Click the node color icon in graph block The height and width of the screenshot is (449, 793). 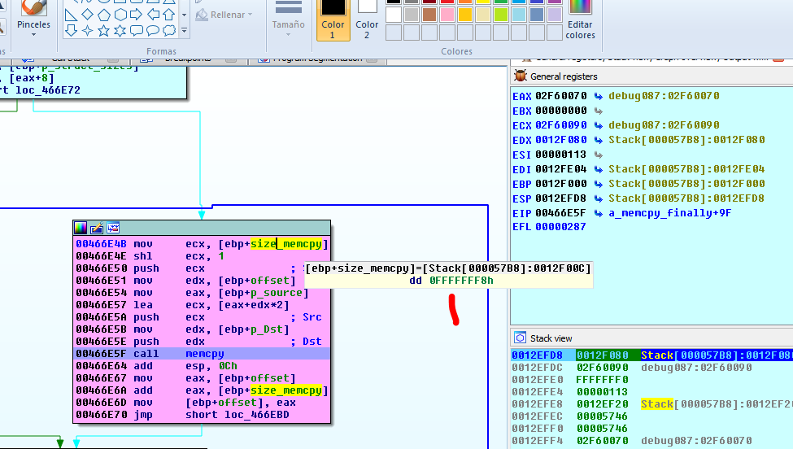click(81, 228)
